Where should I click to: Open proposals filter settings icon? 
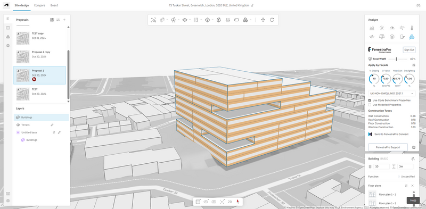[58, 20]
